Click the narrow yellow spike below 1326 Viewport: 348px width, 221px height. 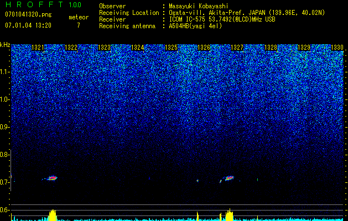point(198,217)
